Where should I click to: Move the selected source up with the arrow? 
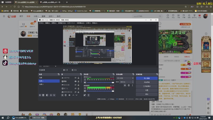pyautogui.click(x=73, y=95)
